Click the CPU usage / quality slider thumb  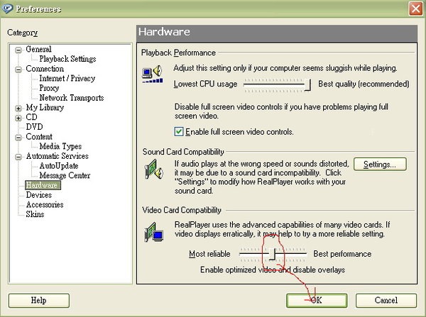coord(307,85)
